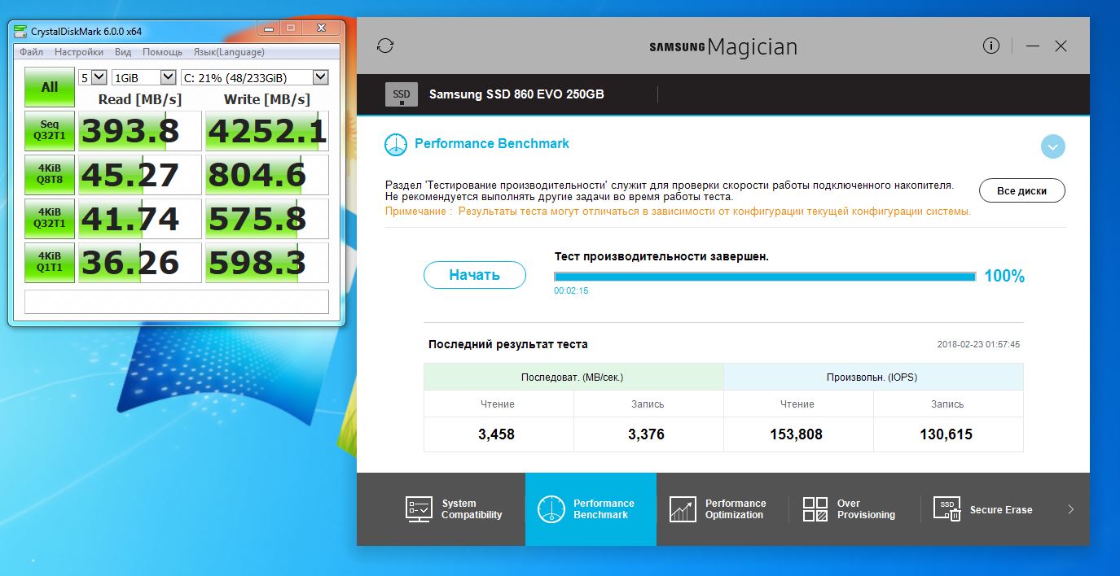Click the Последоват. (МБ/сек.) column header
This screenshot has width=1120, height=576.
(x=573, y=377)
